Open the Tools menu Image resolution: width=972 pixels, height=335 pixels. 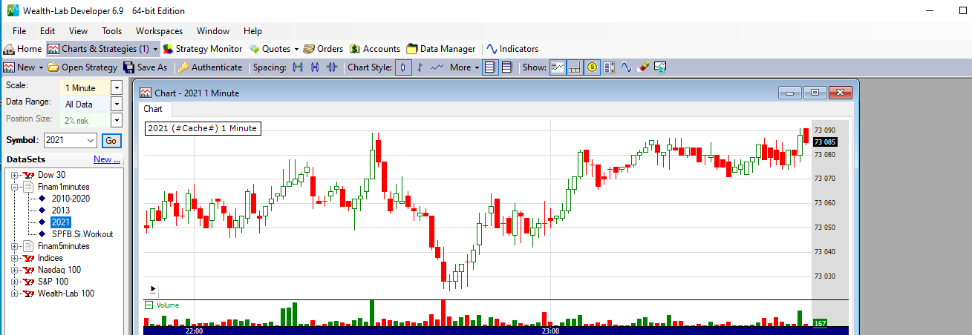(111, 31)
